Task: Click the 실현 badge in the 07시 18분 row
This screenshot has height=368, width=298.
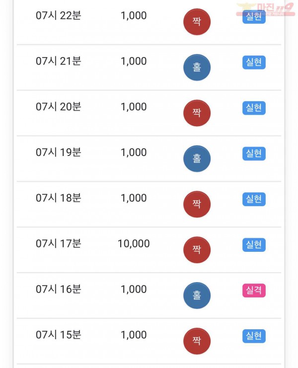Action: point(254,199)
